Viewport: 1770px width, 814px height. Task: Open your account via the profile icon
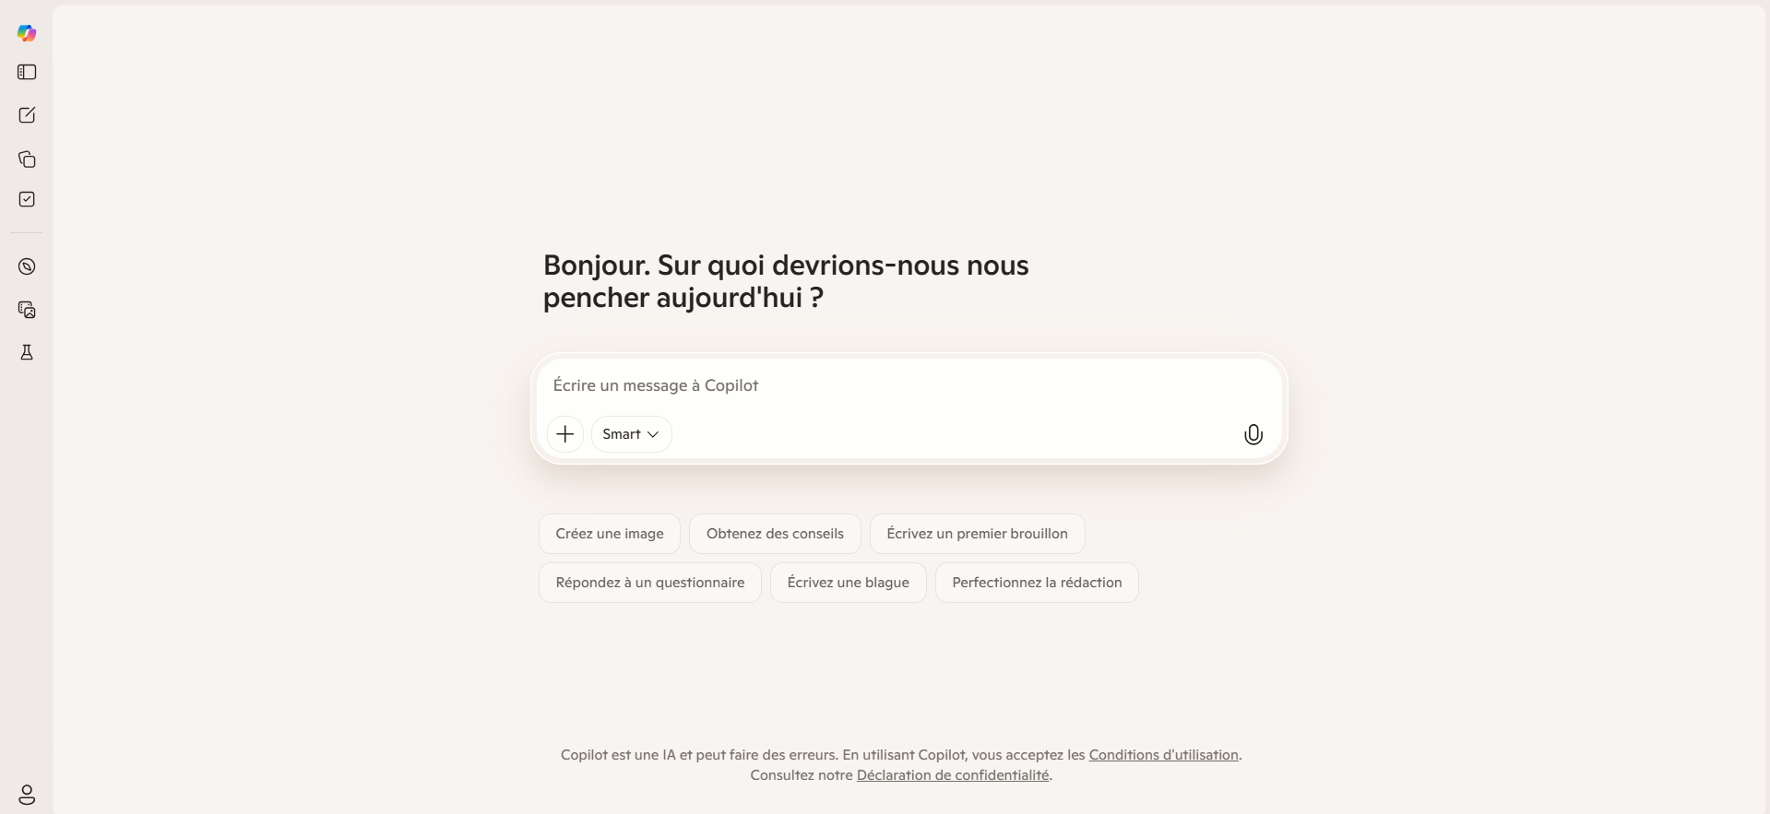[x=26, y=795]
